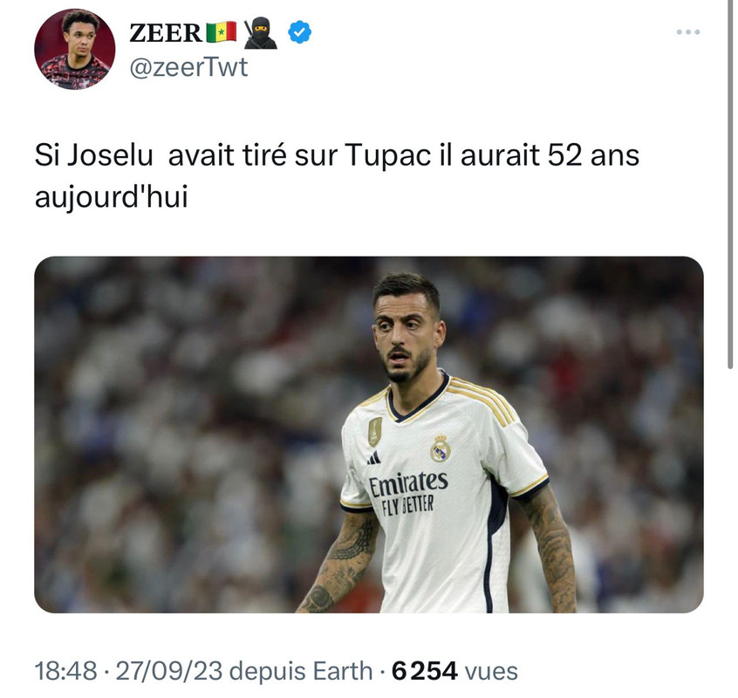Click the Real Madrid crest in the photo
Image resolution: width=738 pixels, height=698 pixels.
tap(441, 448)
